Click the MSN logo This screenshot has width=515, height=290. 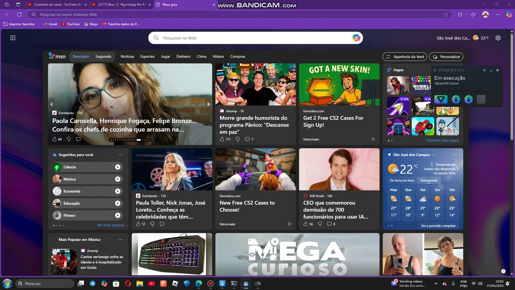[57, 56]
